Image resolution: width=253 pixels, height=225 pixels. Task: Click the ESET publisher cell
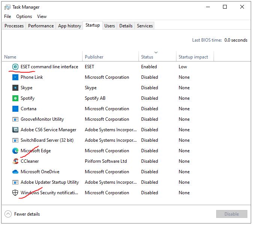89,67
